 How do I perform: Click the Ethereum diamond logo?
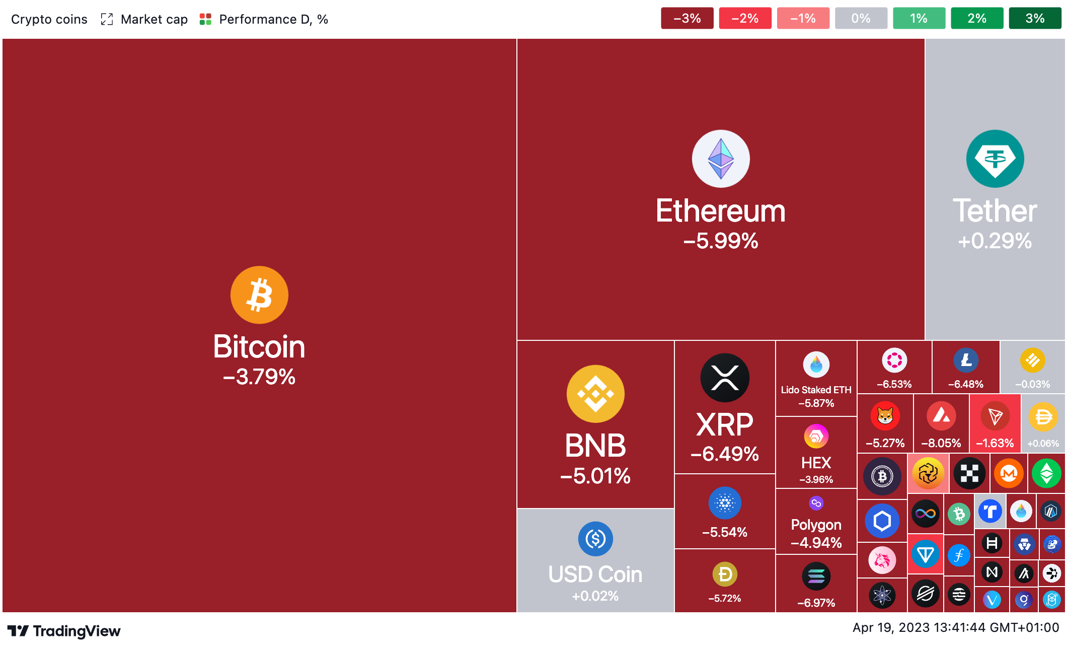pos(721,158)
